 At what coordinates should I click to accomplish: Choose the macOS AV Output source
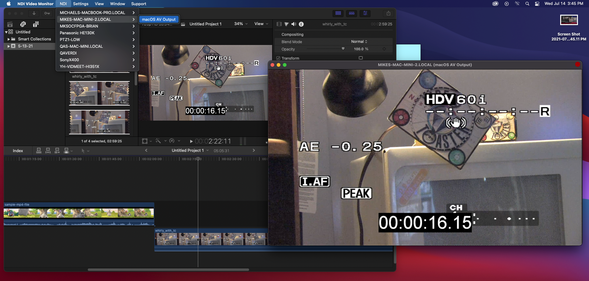click(159, 19)
